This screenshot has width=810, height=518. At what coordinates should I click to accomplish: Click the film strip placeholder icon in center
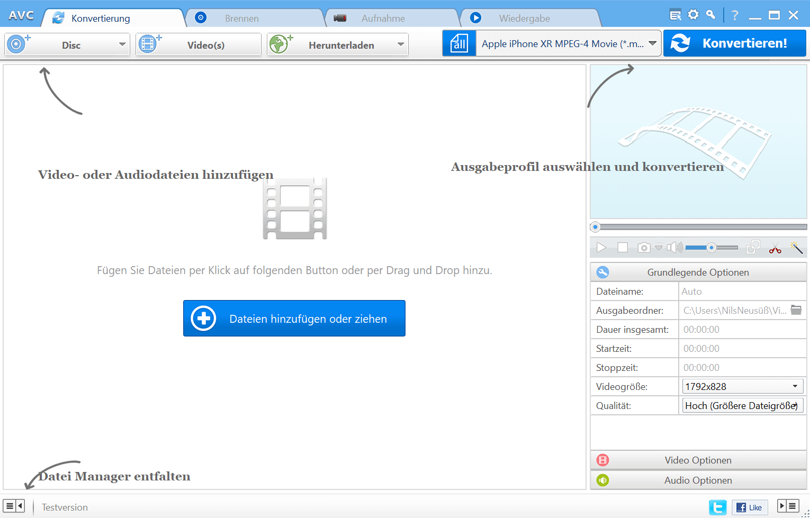click(295, 208)
